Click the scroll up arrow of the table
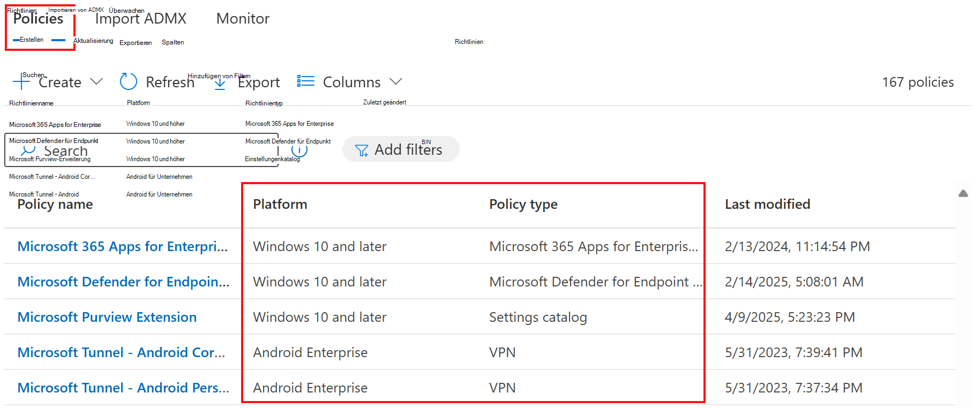The height and width of the screenshot is (408, 974). [x=963, y=193]
